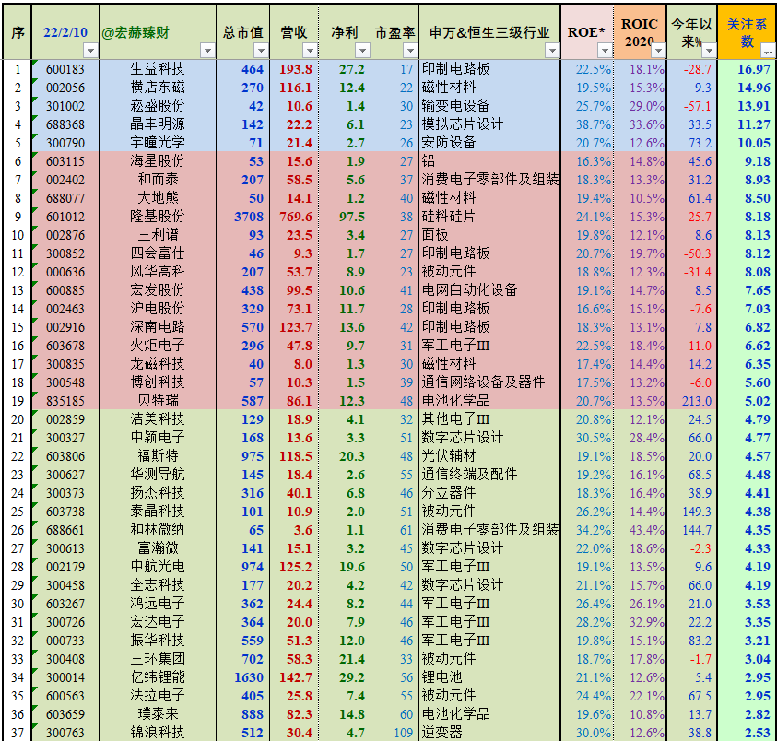Open filter dropdown for 总市值 column
The width and height of the screenshot is (777, 741).
pos(261,51)
